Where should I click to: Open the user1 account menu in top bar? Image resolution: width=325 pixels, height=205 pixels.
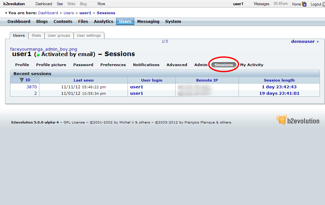[238, 4]
